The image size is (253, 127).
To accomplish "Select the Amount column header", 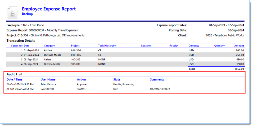I will pyautogui.click(x=239, y=46).
